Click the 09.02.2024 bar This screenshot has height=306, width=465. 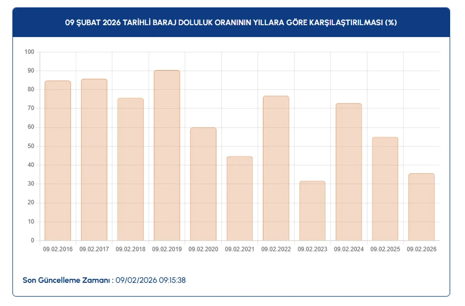(349, 172)
